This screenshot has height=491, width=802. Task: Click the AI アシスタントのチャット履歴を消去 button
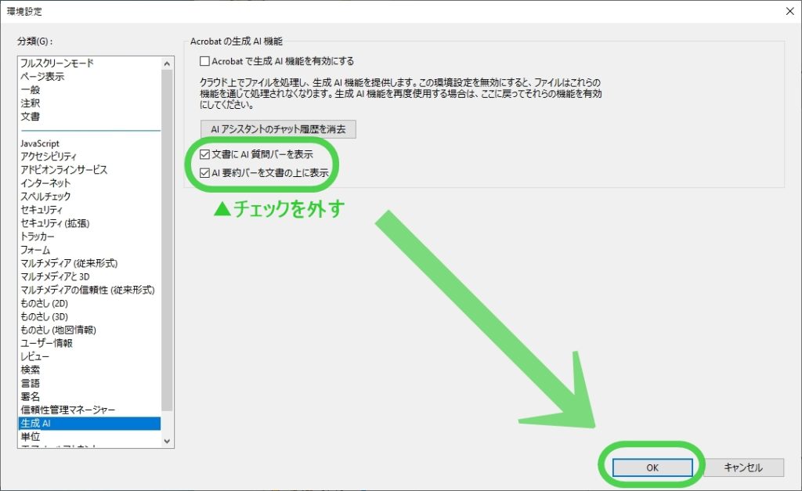click(278, 128)
